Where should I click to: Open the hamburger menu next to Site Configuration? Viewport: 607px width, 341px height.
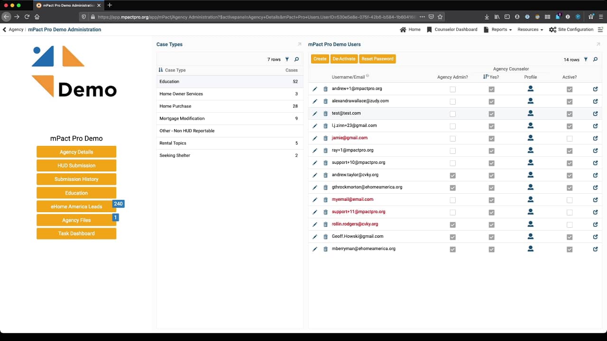tap(600, 29)
